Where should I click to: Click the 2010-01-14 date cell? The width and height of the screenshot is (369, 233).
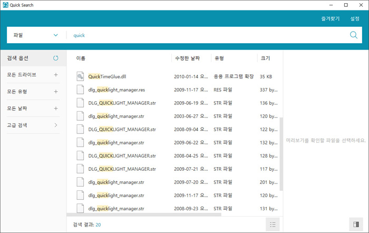191,76
